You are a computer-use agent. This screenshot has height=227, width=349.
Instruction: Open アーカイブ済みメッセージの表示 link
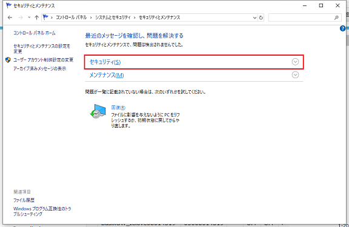click(x=39, y=68)
